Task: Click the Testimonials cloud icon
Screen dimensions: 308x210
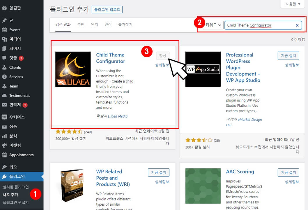Action: (x=4, y=95)
